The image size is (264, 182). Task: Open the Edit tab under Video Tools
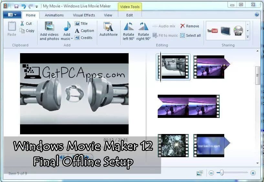[x=130, y=15]
